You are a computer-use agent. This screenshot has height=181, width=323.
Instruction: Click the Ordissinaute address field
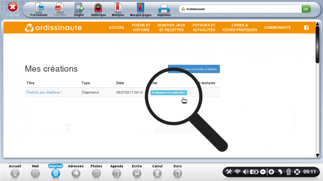(241, 9)
